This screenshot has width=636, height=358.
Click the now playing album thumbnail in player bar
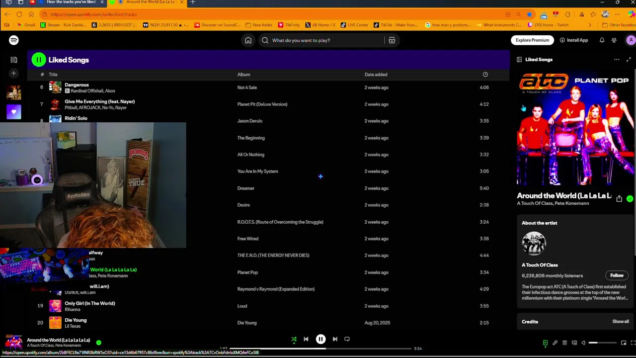[x=13, y=343]
